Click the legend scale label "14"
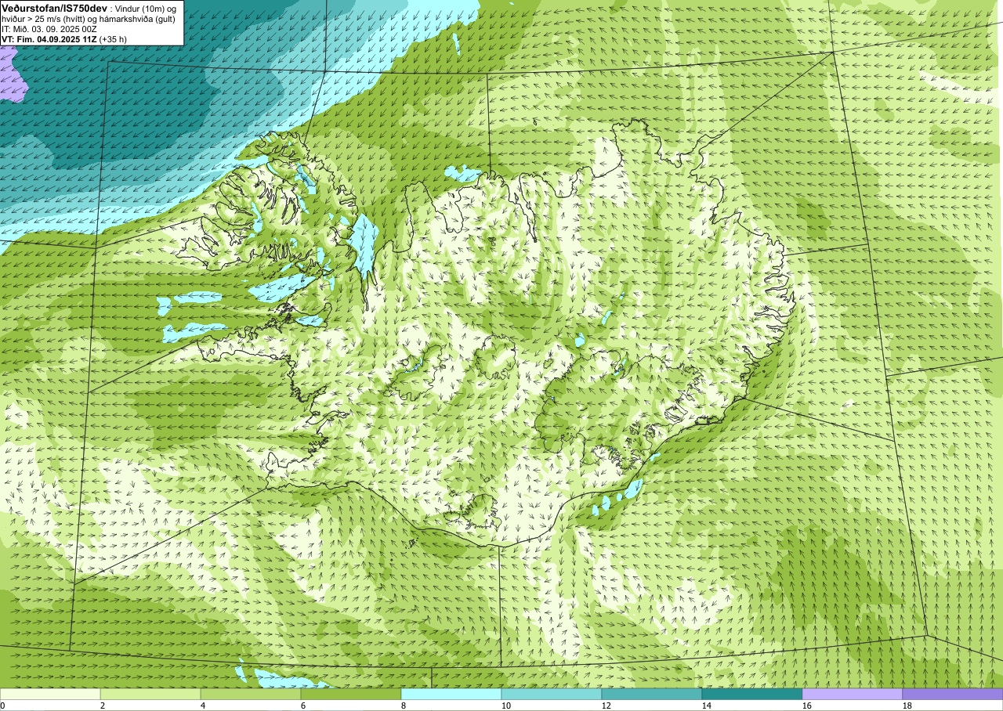Image resolution: width=1003 pixels, height=711 pixels. pyautogui.click(x=707, y=706)
